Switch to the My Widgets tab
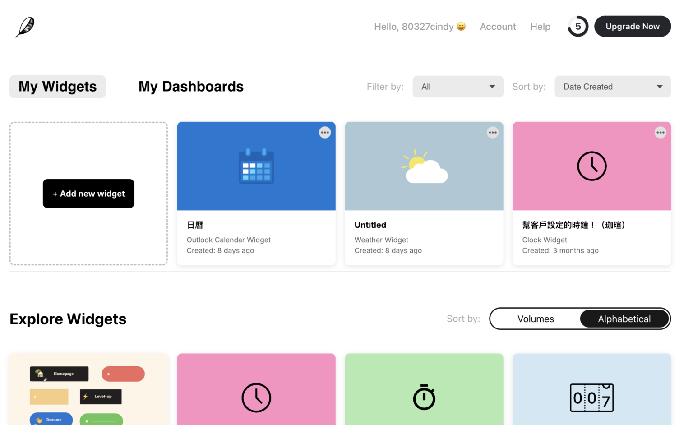The image size is (693, 425). pos(57,87)
